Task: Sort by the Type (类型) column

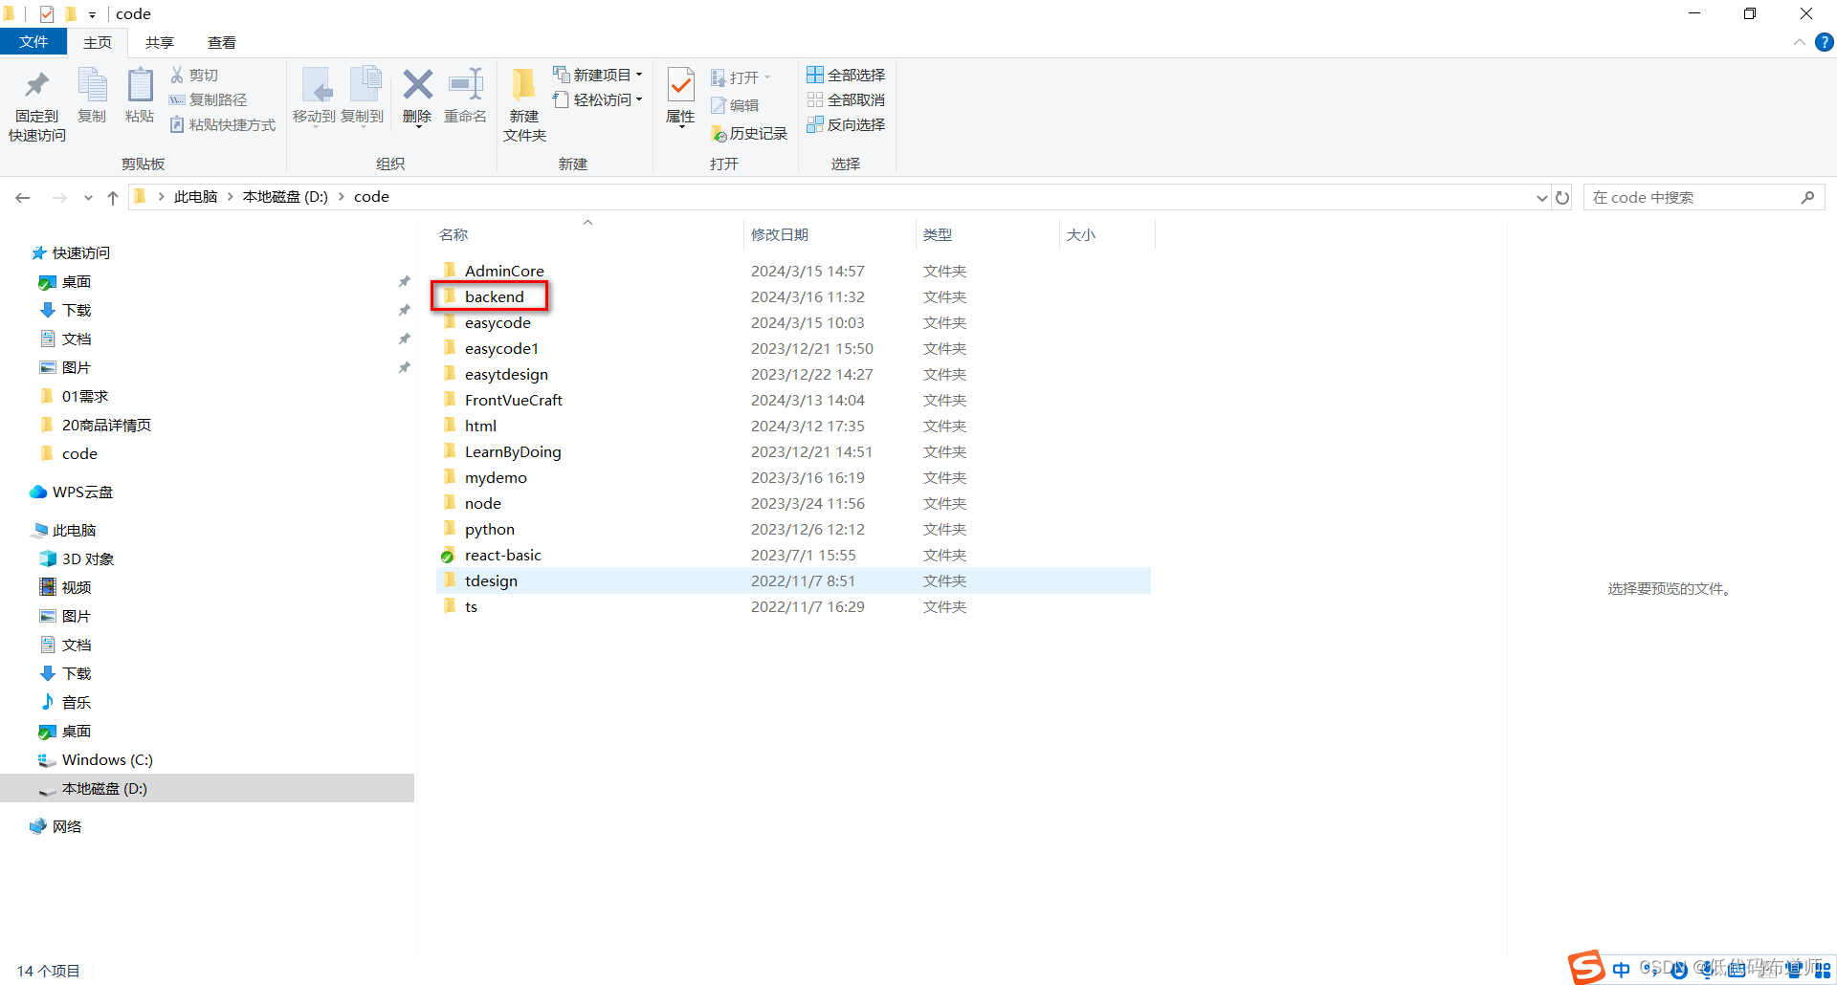Action: (938, 234)
